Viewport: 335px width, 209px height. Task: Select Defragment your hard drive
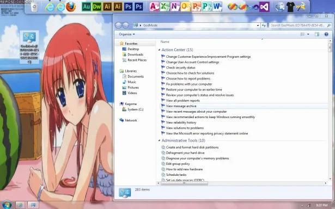pos(185,153)
